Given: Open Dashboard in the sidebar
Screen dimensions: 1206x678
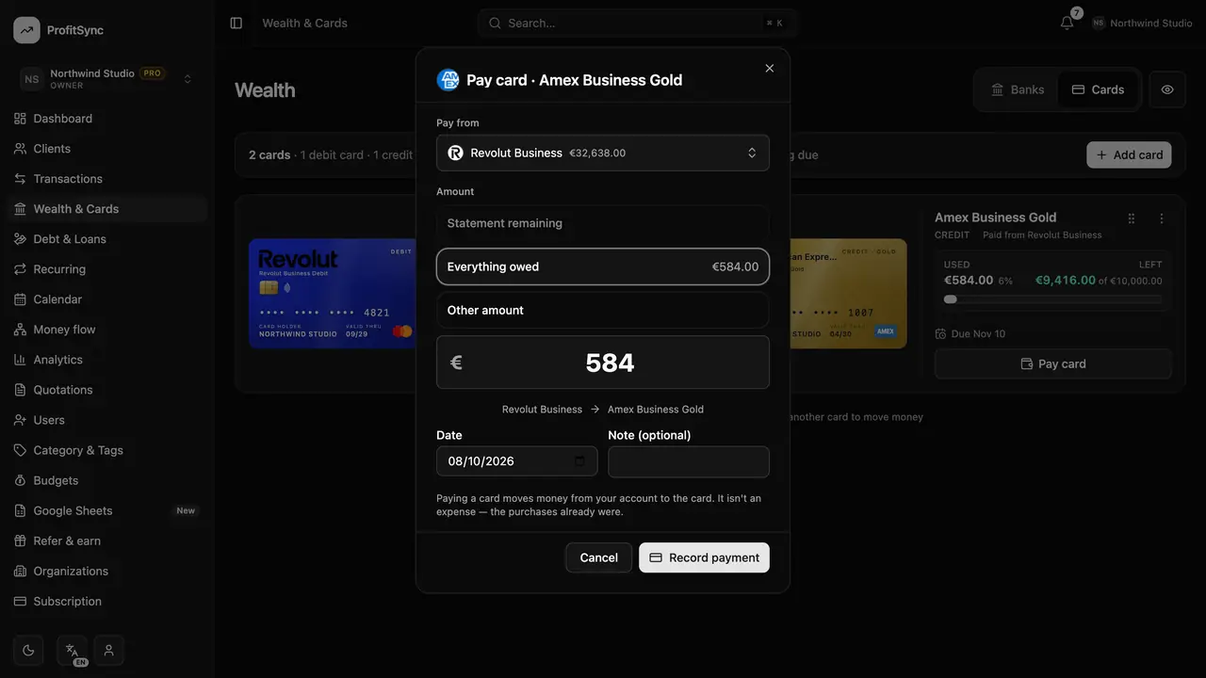Looking at the screenshot, I should pos(107,119).
